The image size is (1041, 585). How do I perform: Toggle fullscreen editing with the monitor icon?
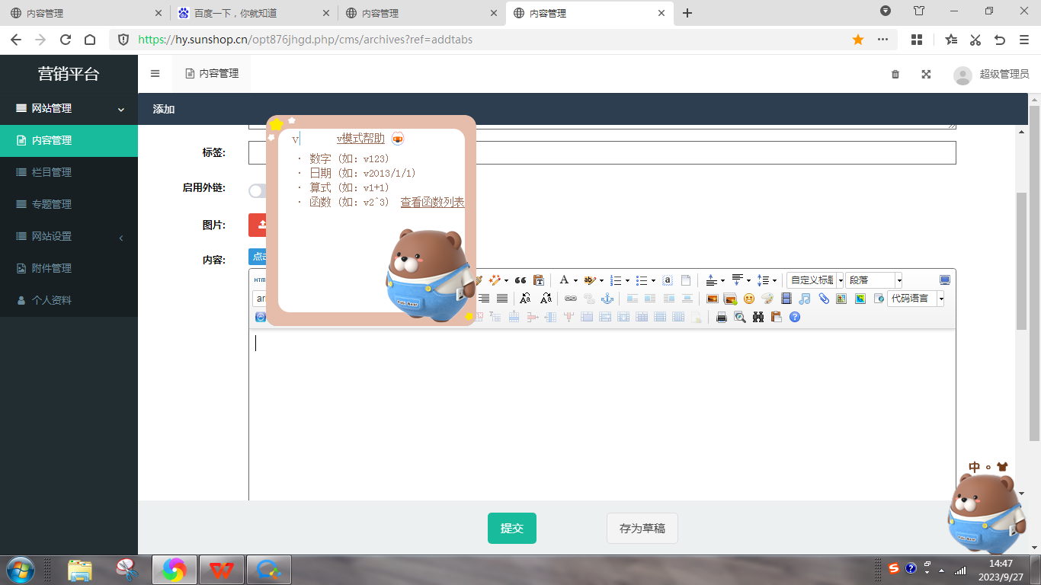944,280
